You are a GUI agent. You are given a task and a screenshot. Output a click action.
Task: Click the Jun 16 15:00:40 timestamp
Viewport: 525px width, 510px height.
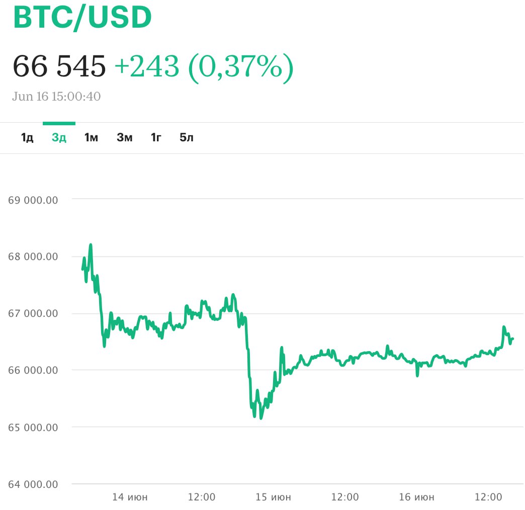coord(56,96)
